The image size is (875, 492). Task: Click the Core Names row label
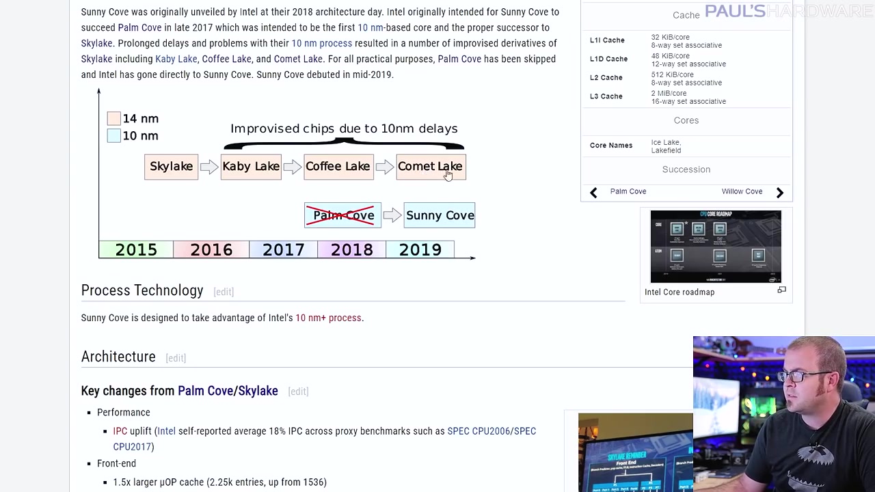611,146
